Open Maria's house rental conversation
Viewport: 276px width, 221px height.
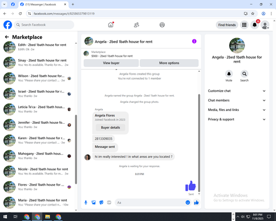[x=38, y=203]
